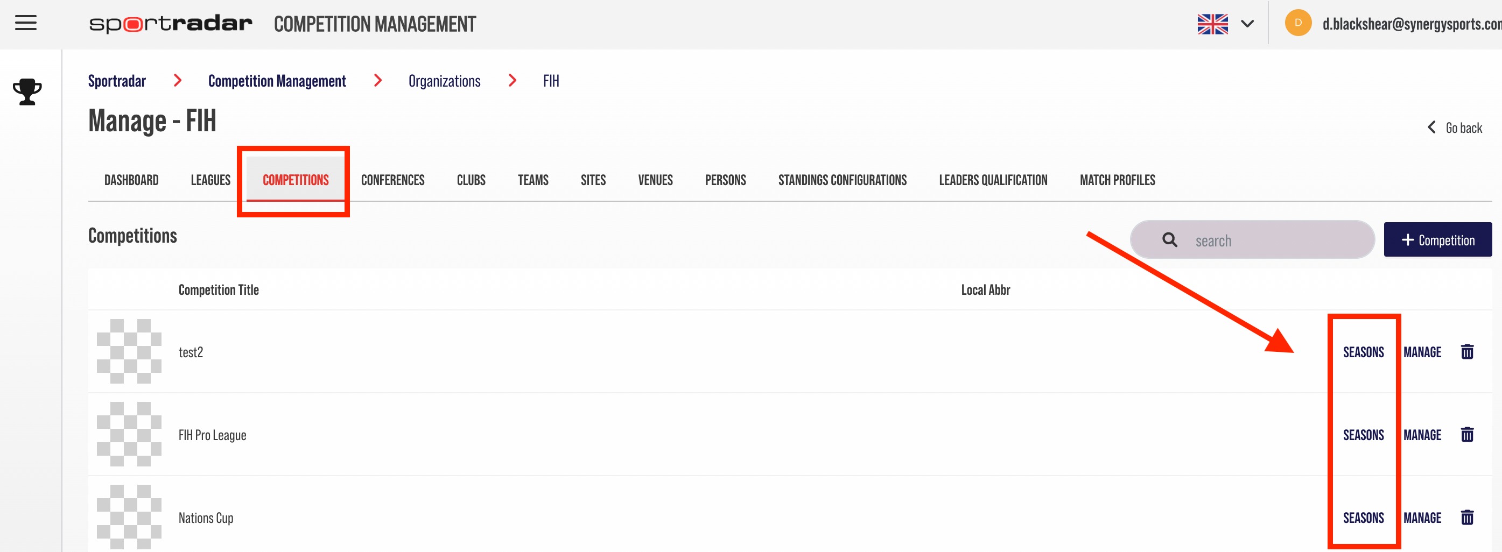The width and height of the screenshot is (1502, 552).
Task: Open Leaders Qualification tab
Action: click(x=993, y=180)
